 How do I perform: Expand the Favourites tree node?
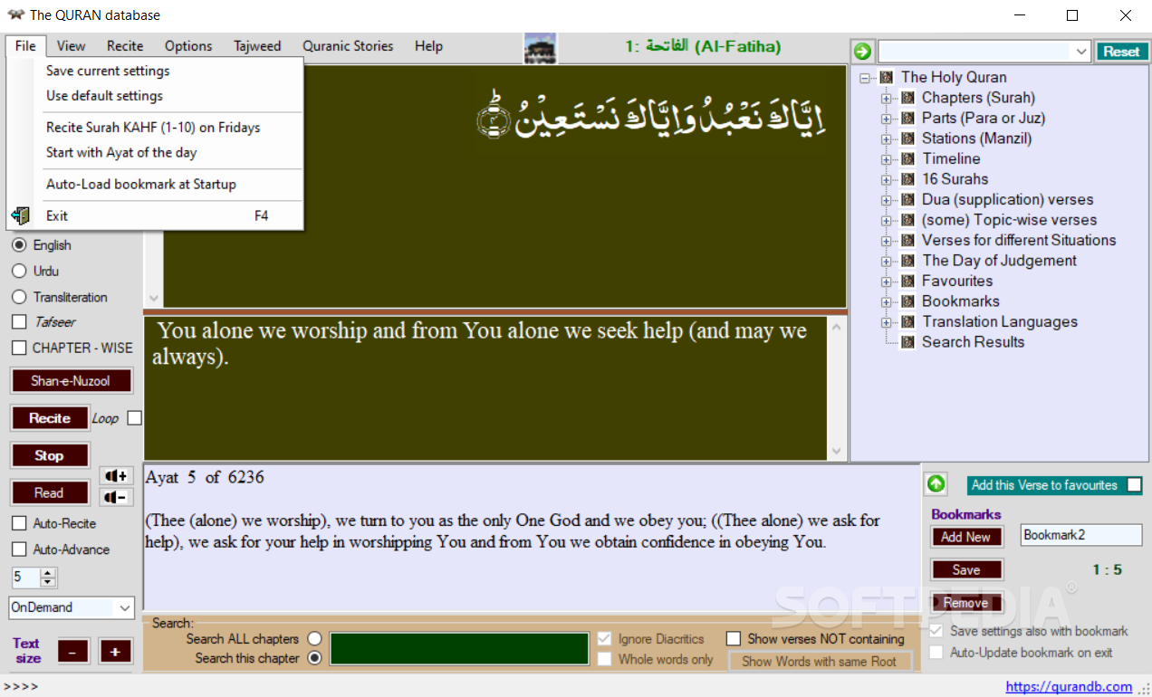[x=887, y=281]
